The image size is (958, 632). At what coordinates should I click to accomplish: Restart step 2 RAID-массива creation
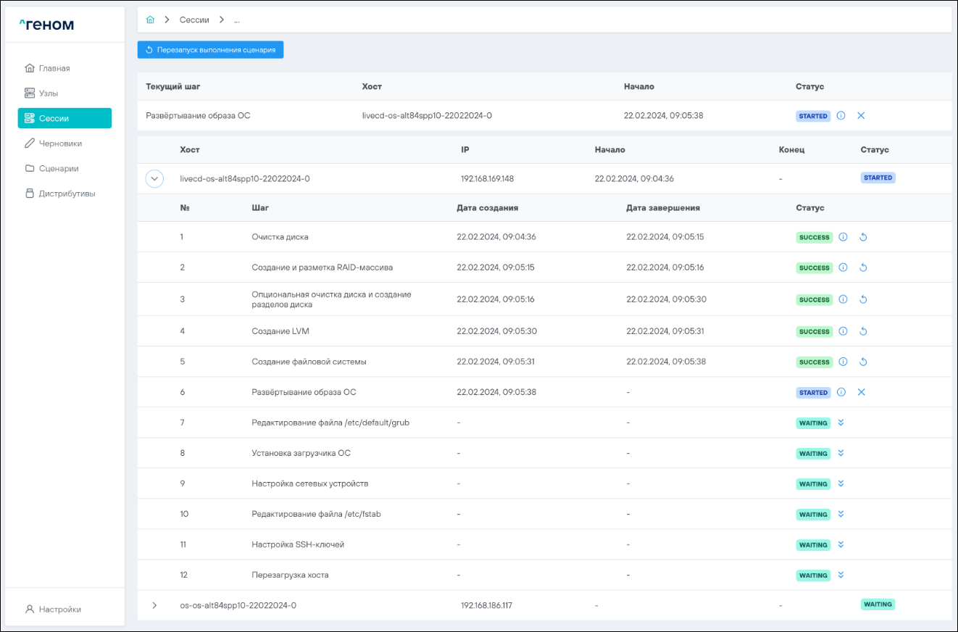862,267
